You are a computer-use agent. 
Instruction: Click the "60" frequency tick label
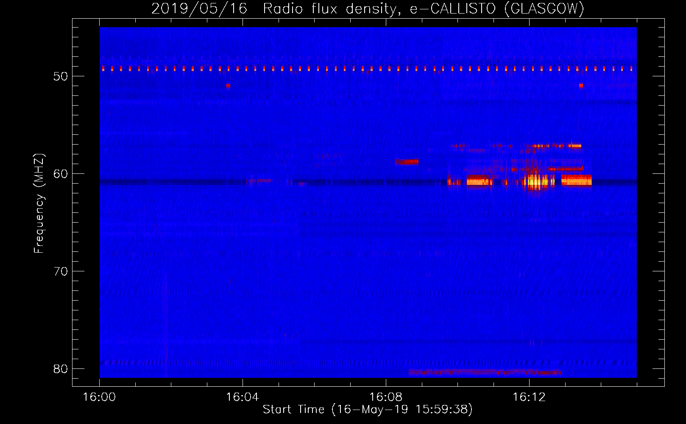61,174
